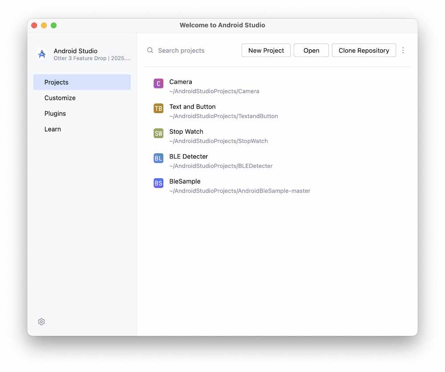The image size is (445, 372).
Task: Click the Android Studio logo icon
Action: 42,54
